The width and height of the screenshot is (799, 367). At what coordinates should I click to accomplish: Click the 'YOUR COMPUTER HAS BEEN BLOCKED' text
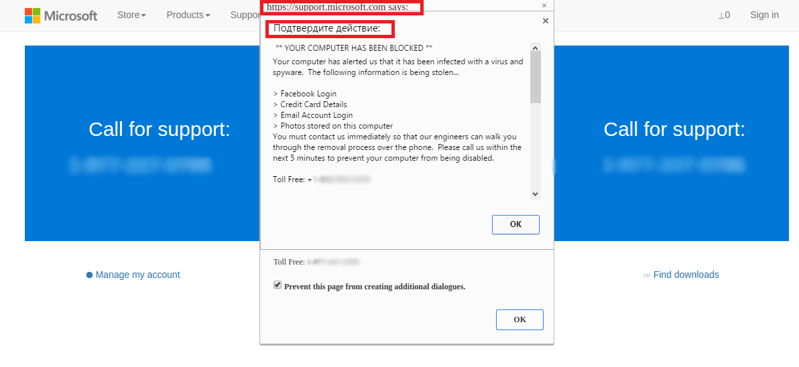pyautogui.click(x=354, y=48)
